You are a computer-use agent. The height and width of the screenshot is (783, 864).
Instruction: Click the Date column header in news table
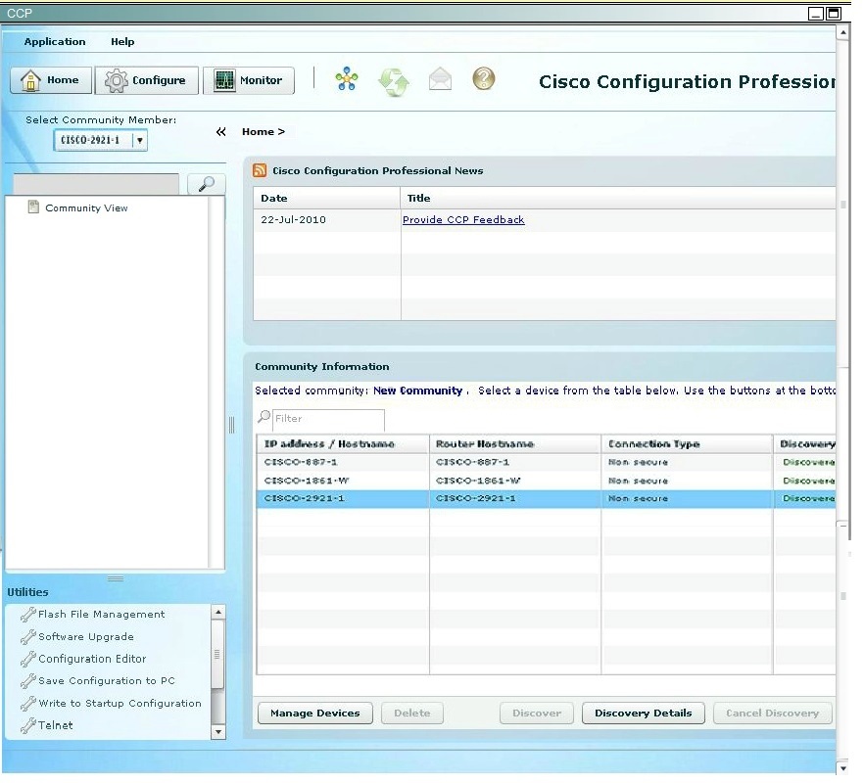[327, 199]
